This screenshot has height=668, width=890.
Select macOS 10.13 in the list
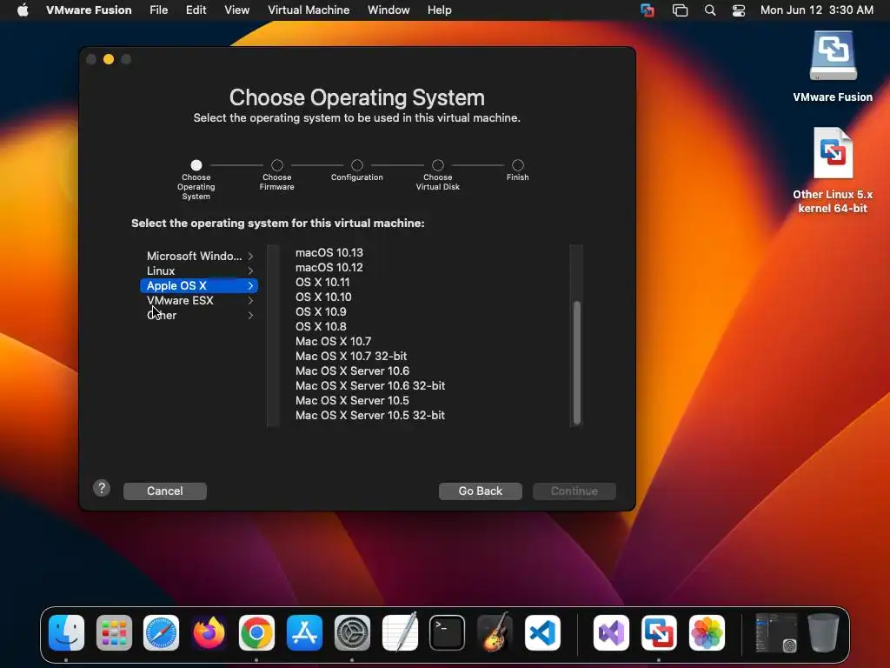tap(329, 253)
